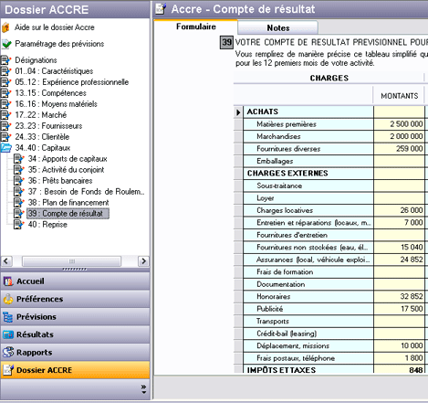Viewport: 428px width, 403px height.
Task: Click the Matières premières amount 2 500 000
Action: (x=399, y=124)
